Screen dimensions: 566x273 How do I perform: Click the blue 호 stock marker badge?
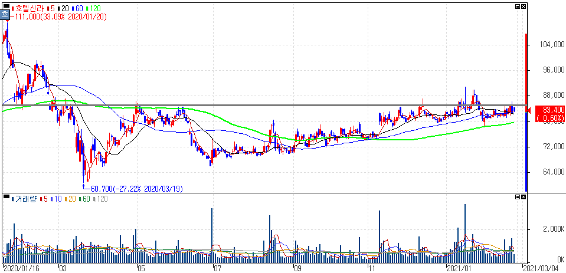(x=5, y=15)
